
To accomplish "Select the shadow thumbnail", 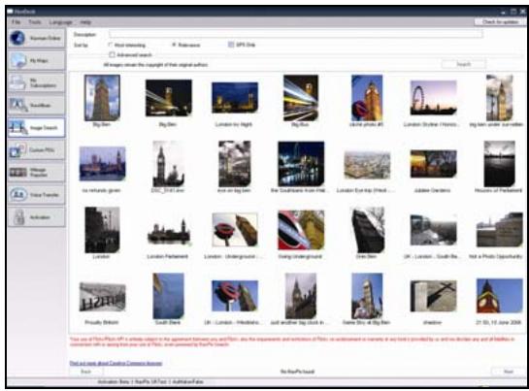I will coord(433,296).
